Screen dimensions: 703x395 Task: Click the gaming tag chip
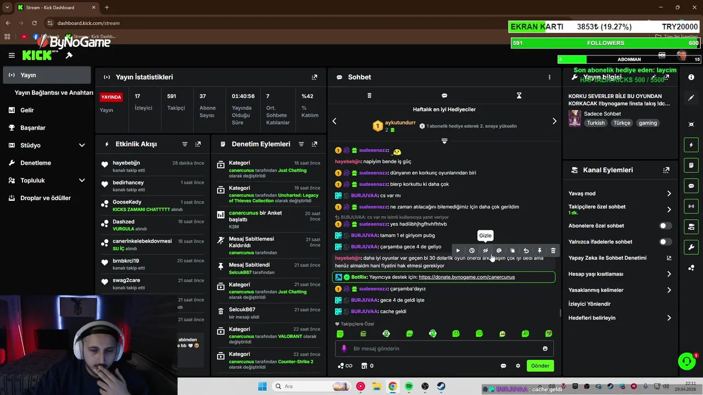click(648, 123)
